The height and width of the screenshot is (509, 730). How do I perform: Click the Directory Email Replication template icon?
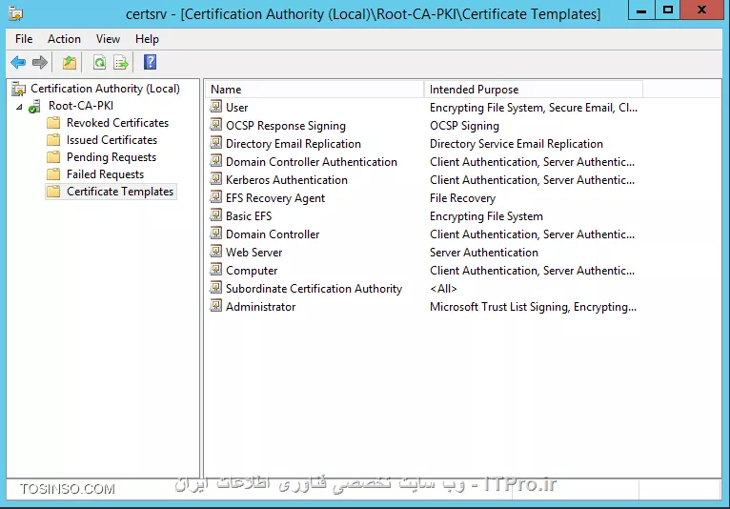(x=215, y=143)
